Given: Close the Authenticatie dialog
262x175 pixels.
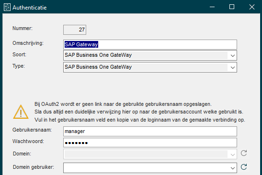Looking at the screenshot, I should tap(252, 7).
